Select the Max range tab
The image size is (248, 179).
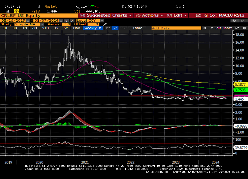click(x=76, y=28)
